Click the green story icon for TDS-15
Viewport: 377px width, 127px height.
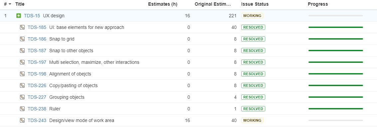(19, 16)
